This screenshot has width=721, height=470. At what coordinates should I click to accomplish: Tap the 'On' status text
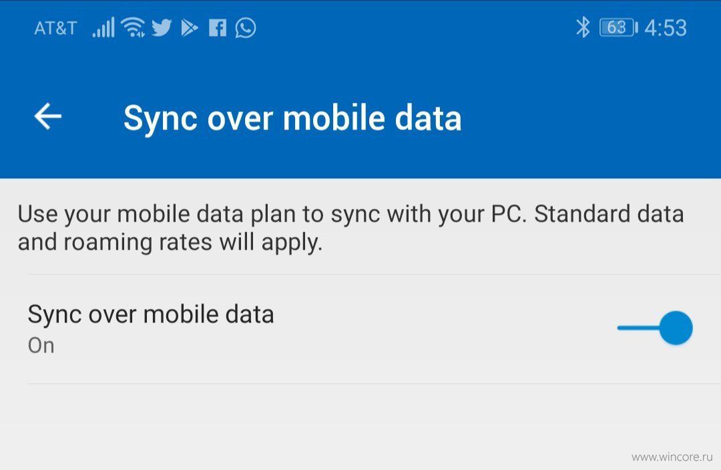click(x=41, y=346)
